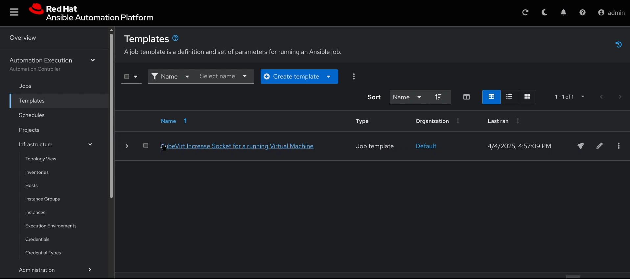The width and height of the screenshot is (630, 279).
Task: Open the notifications bell
Action: tap(564, 13)
